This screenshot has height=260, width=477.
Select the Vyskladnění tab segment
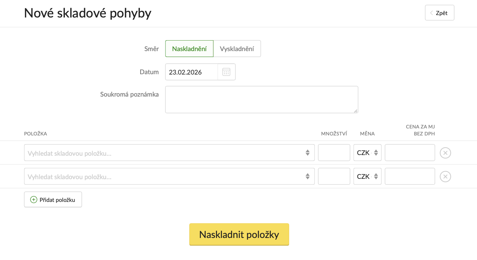point(237,49)
